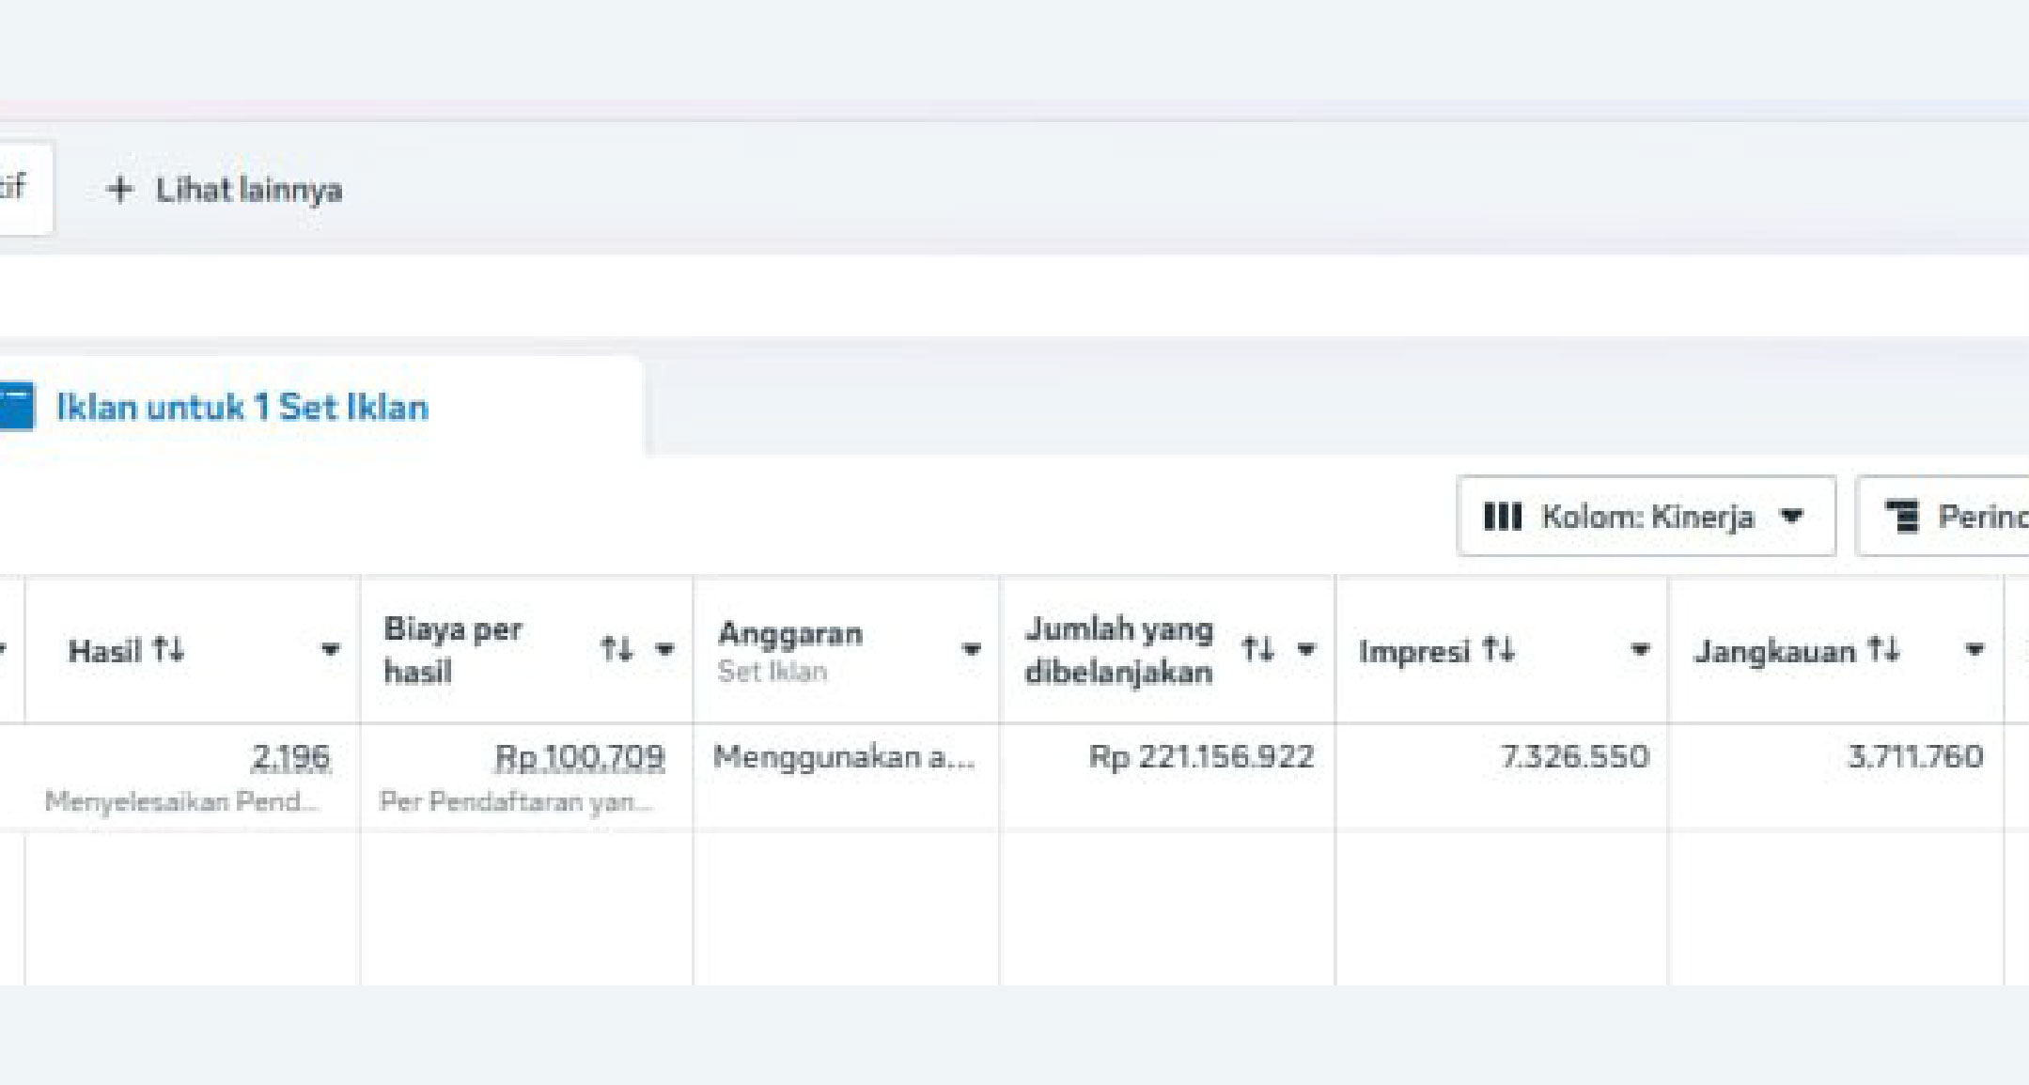Click the Menggunakan a... budget cell
This screenshot has width=2029, height=1085.
tap(843, 757)
